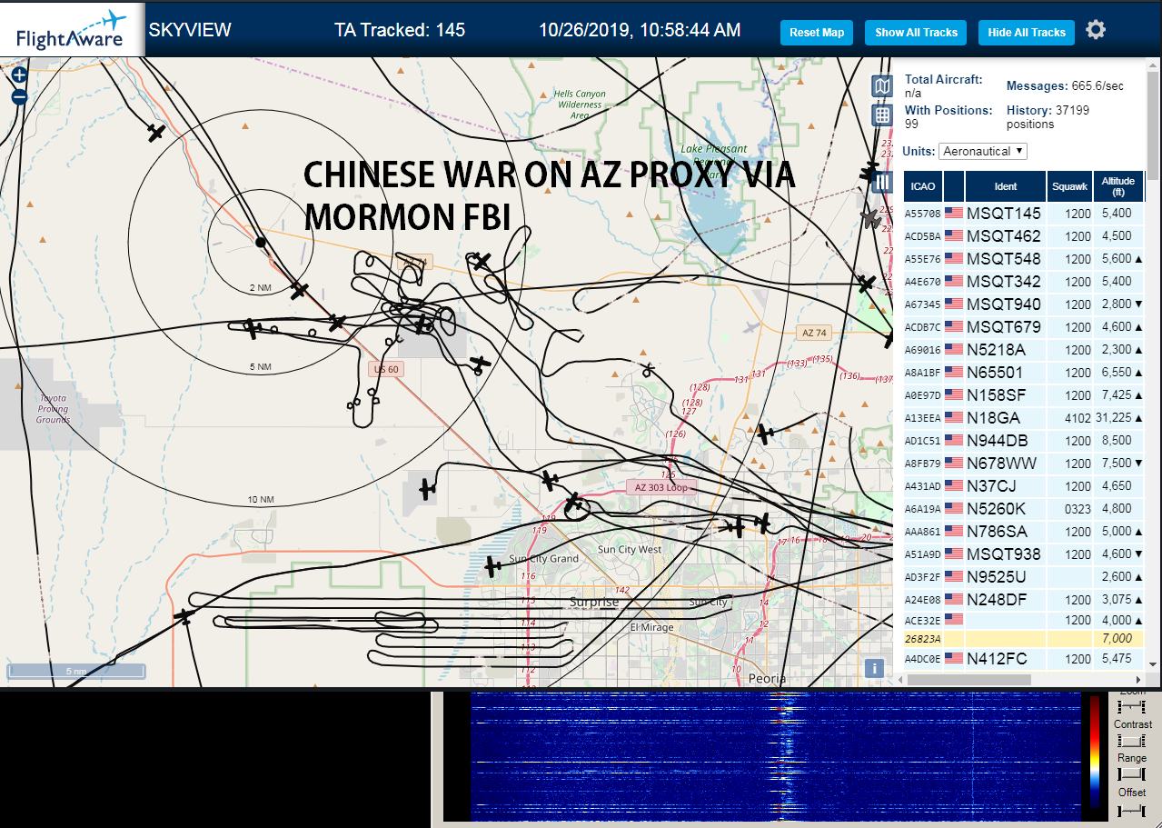
Task: Open map attribution info icon
Action: pyautogui.click(x=874, y=668)
